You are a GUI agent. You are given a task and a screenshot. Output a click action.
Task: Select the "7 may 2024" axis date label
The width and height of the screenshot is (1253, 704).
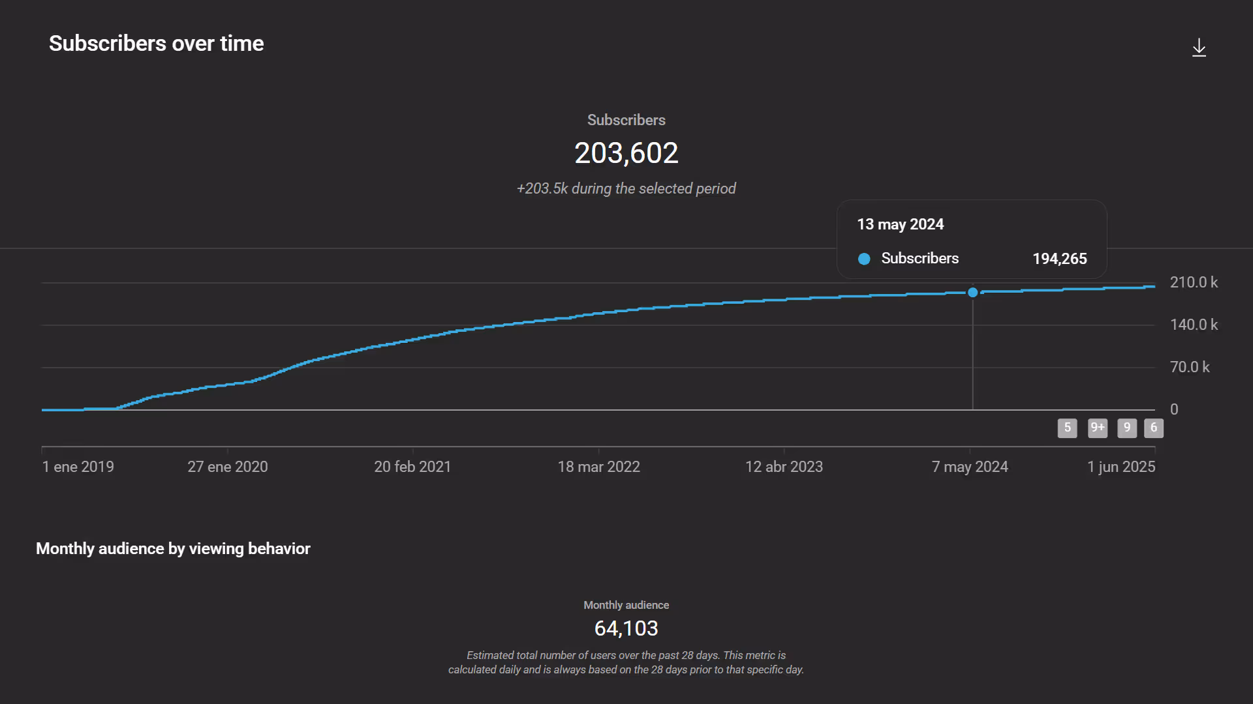coord(970,466)
